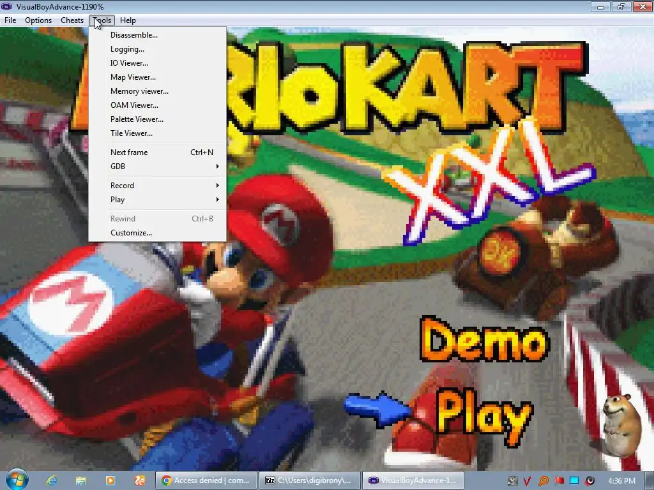Screen dimensions: 654x490
Task: Open the Disassemble tool
Action: point(157,35)
